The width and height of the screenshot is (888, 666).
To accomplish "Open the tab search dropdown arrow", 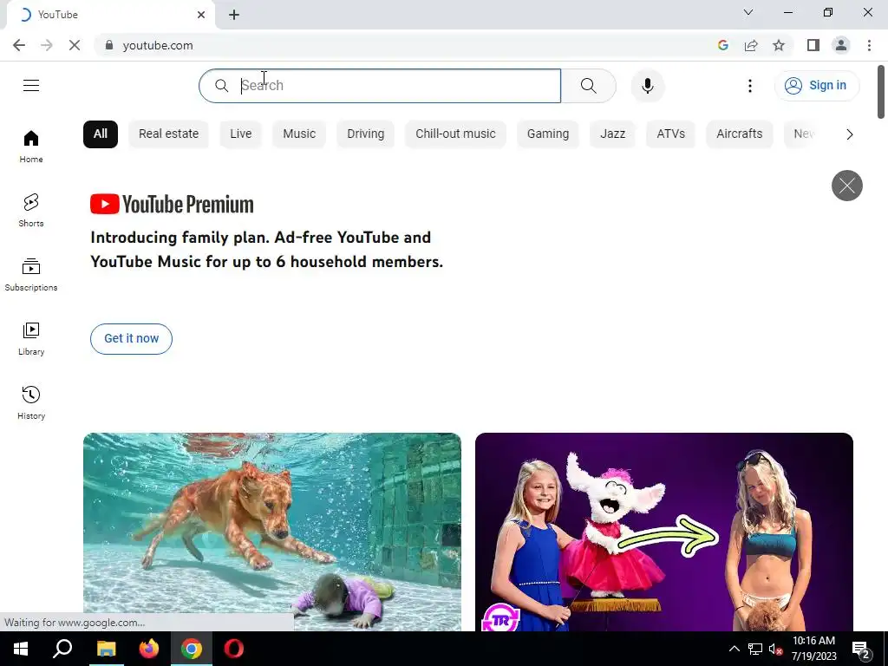I will 748,12.
